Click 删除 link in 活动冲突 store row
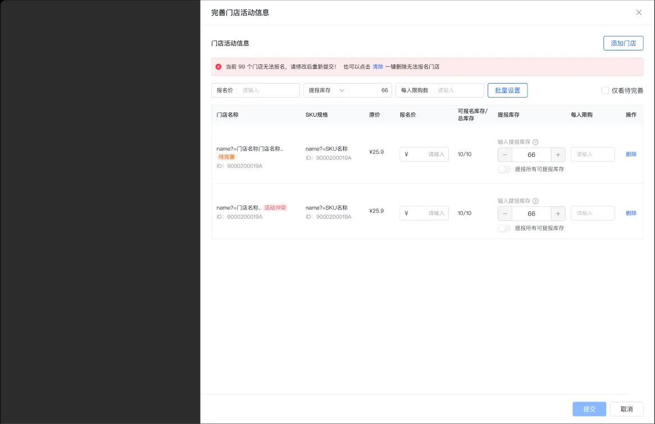This screenshot has width=655, height=424. point(631,213)
